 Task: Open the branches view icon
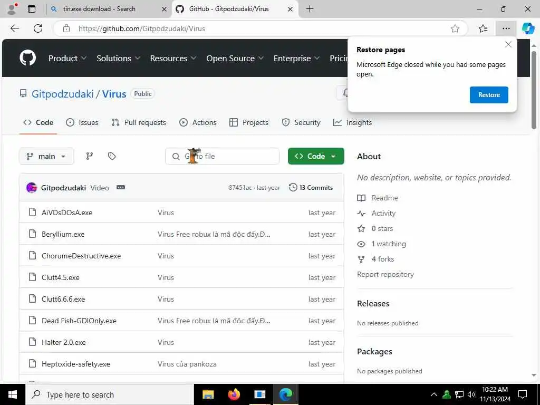(x=90, y=156)
